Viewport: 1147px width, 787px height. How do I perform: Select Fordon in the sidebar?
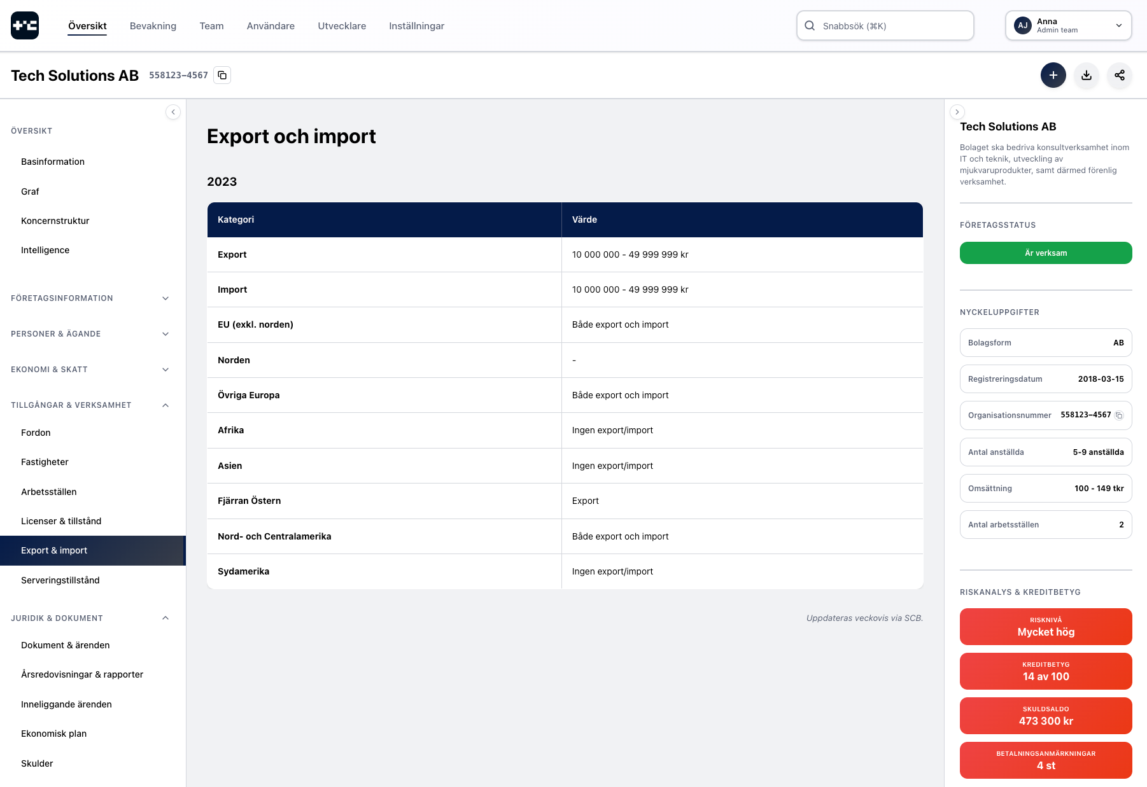(36, 433)
